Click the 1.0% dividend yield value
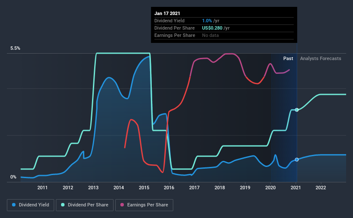This screenshot has height=218, width=353. (207, 21)
